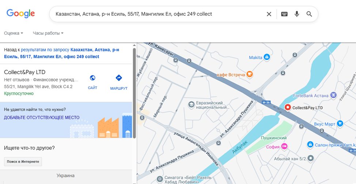This screenshot has width=356, height=184.
Task: Select the кафе Встреча cafe marker
Action: [x=249, y=74]
